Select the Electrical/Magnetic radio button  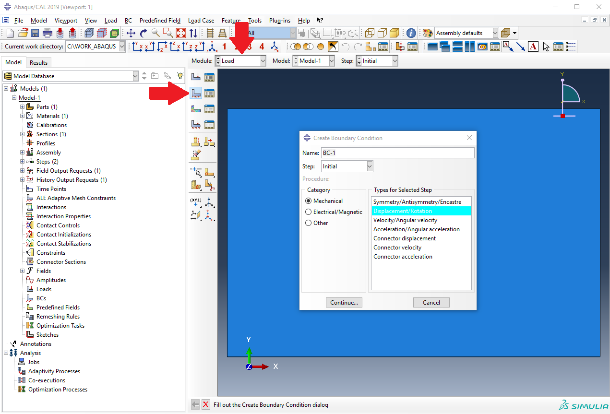click(309, 212)
